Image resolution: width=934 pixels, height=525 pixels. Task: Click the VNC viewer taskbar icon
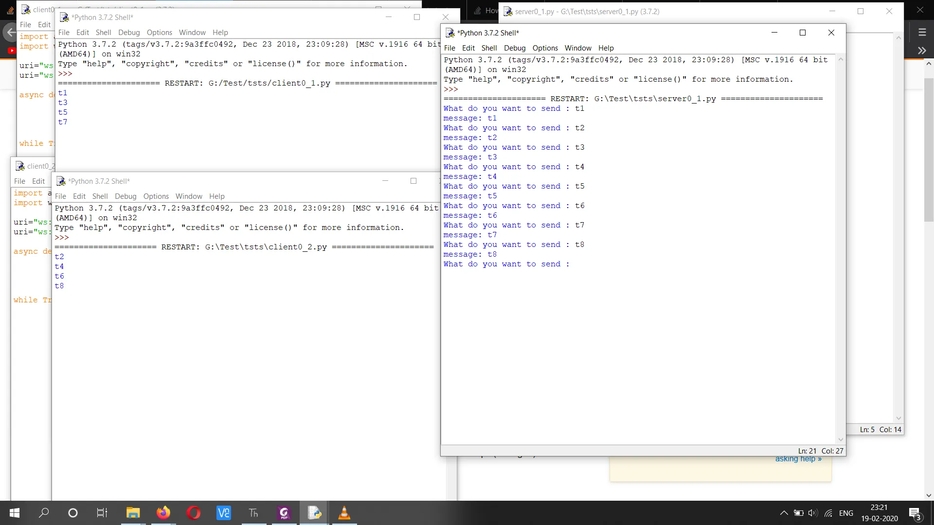224,513
